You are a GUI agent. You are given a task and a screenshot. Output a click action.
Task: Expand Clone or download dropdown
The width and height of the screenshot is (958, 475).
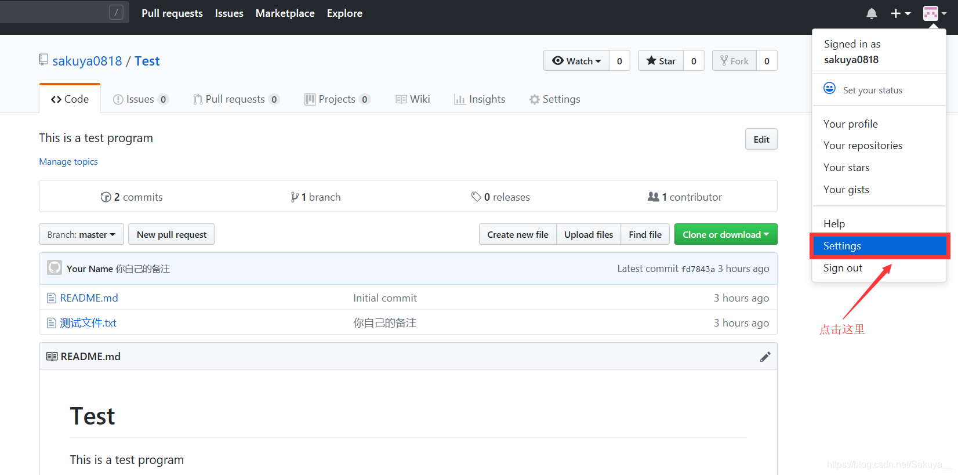point(725,234)
